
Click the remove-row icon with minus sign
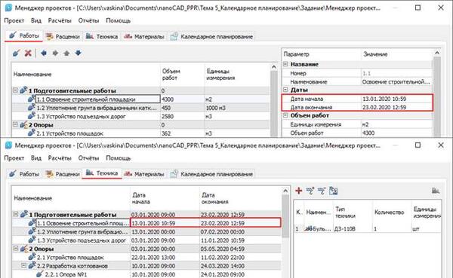click(x=322, y=191)
